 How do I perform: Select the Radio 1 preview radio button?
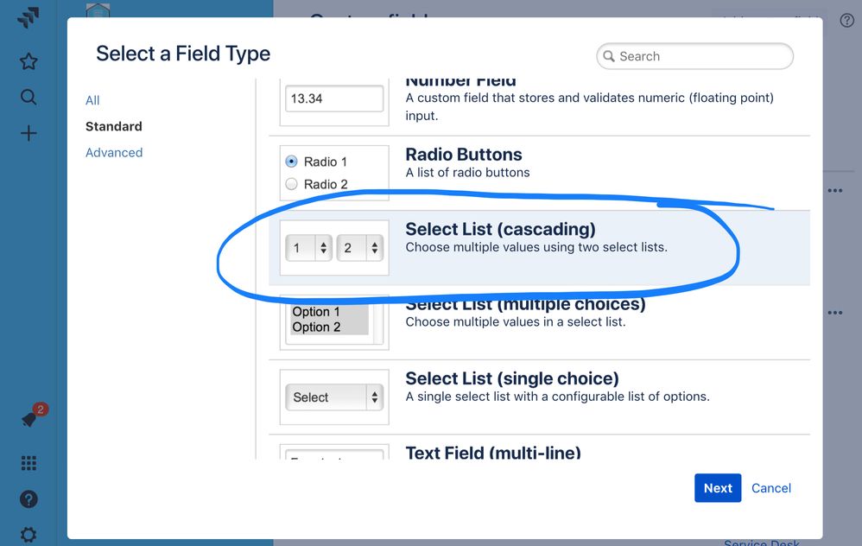pos(291,162)
